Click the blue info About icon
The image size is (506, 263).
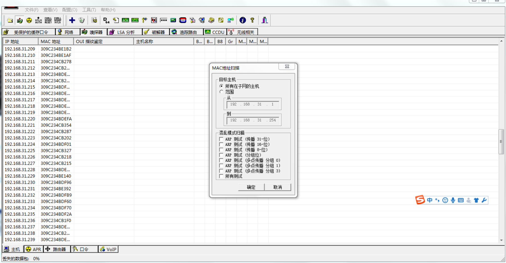242,20
